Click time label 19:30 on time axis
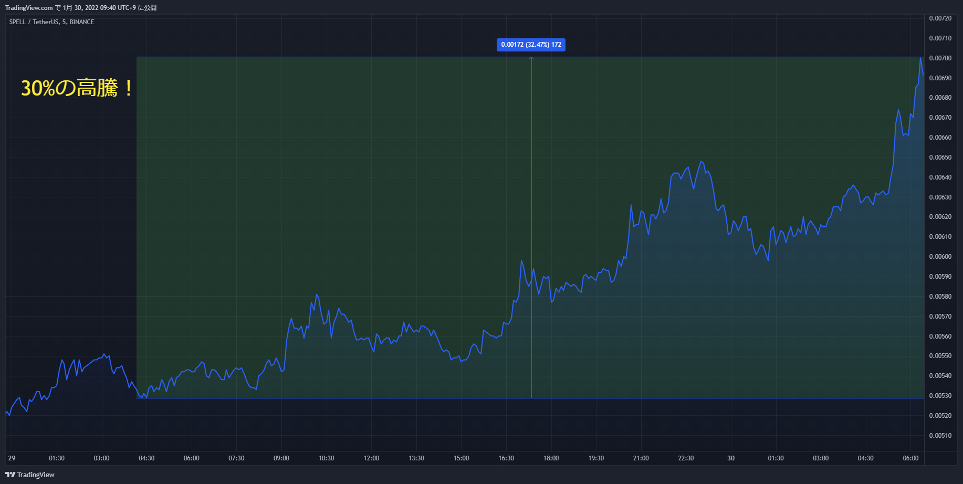963x484 pixels. click(596, 458)
